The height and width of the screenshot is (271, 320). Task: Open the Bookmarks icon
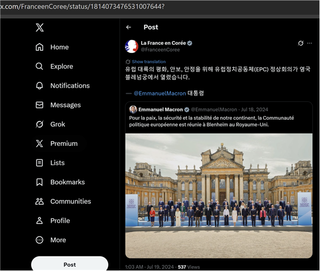point(40,182)
